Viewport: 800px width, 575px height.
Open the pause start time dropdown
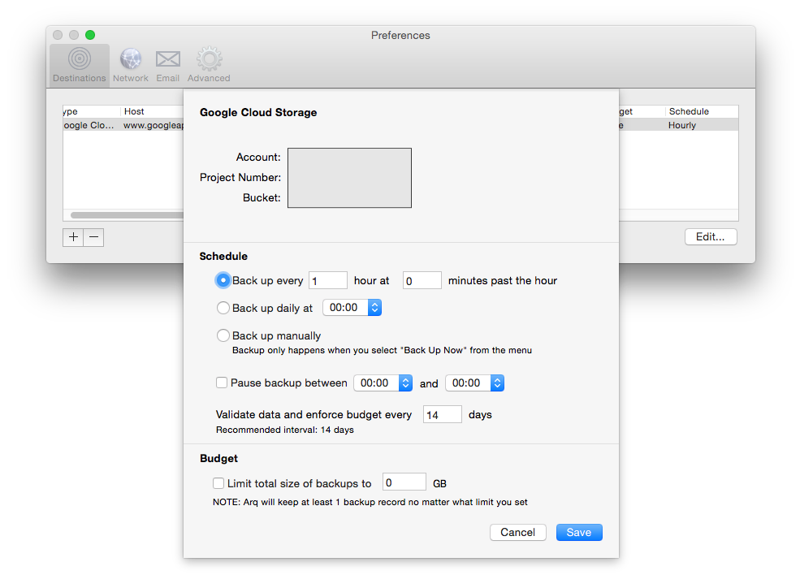[383, 383]
